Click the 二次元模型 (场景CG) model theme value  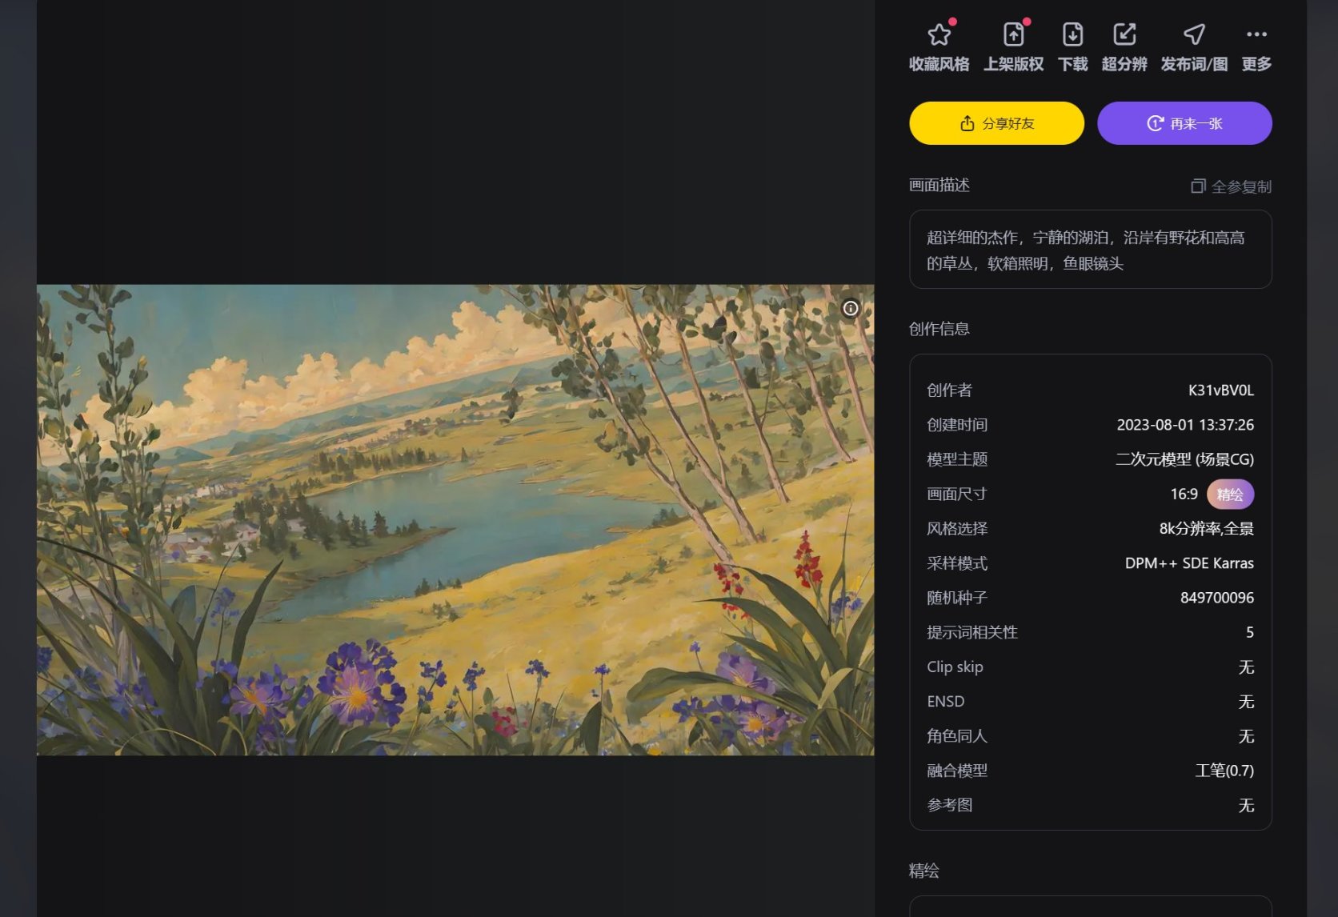coord(1185,459)
